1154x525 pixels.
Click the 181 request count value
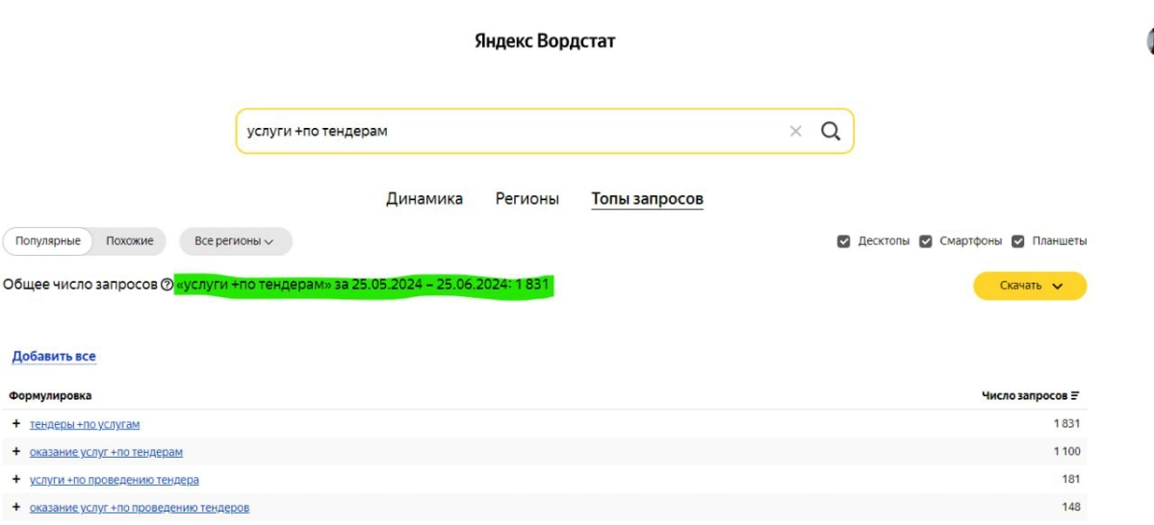pos(1071,480)
